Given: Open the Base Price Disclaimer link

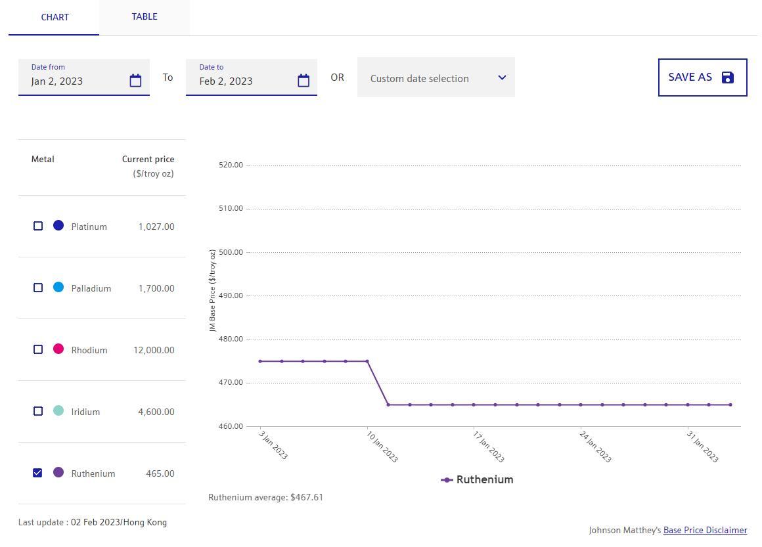Looking at the screenshot, I should (705, 530).
